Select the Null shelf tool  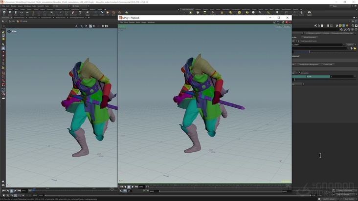pos(33,13)
